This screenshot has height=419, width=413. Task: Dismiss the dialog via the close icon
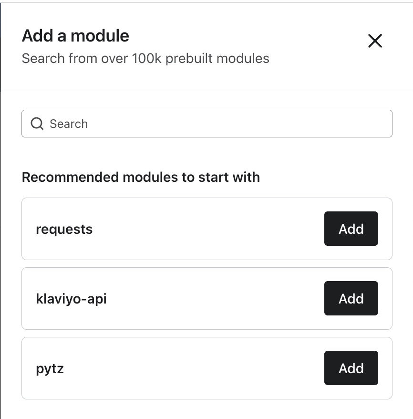(375, 42)
